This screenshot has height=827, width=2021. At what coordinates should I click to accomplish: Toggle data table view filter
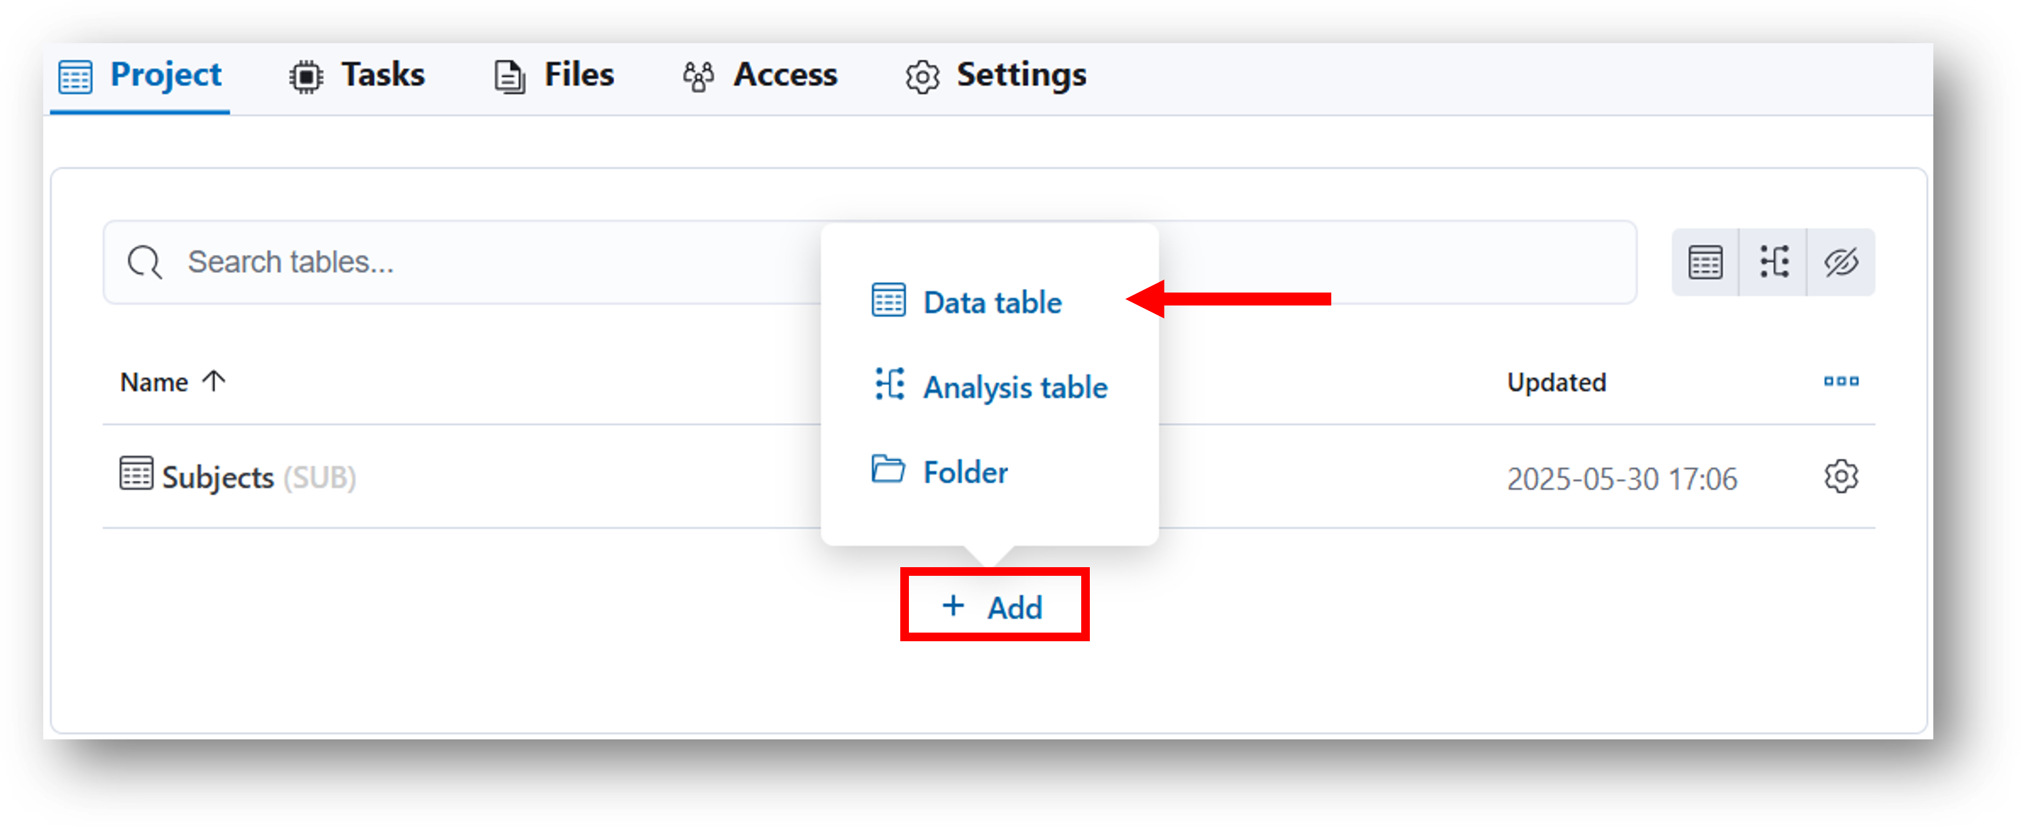[x=1705, y=262]
